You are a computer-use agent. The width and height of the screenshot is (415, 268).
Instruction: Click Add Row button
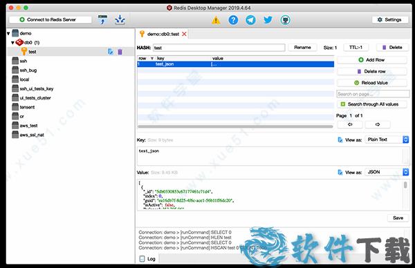coord(371,60)
